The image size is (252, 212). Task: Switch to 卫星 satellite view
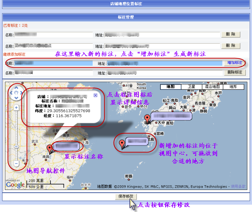click(191, 87)
